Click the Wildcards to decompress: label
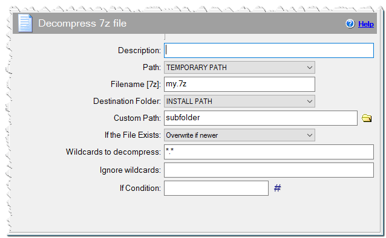Image resolution: width=386 pixels, height=238 pixels. click(x=113, y=152)
